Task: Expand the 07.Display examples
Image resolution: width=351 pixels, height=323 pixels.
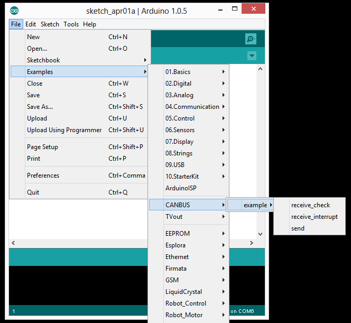Action: tap(189, 142)
